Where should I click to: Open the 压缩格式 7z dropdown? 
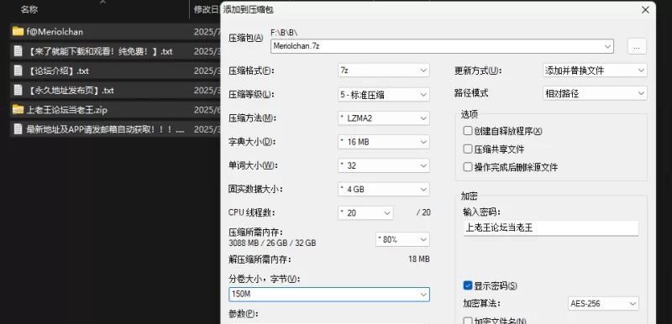click(384, 71)
